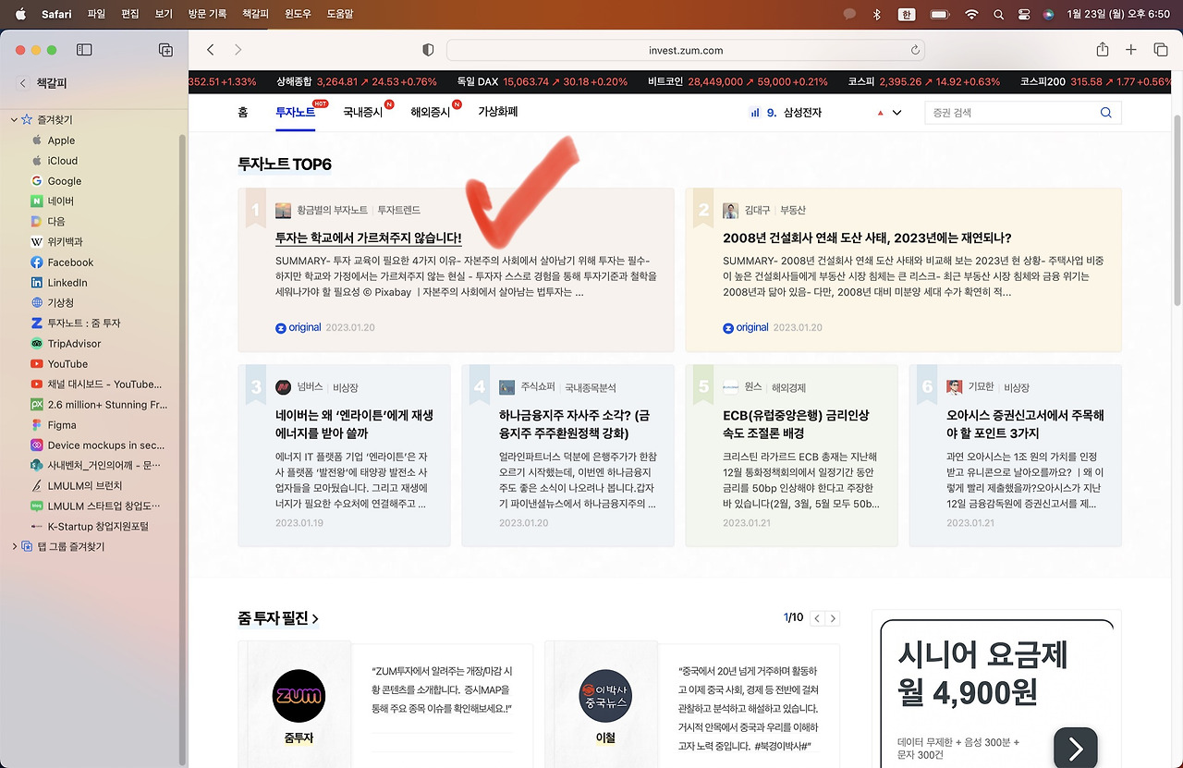1183x768 pixels.
Task: Click the arrow button on 시니어 요금제 ad
Action: click(1076, 749)
